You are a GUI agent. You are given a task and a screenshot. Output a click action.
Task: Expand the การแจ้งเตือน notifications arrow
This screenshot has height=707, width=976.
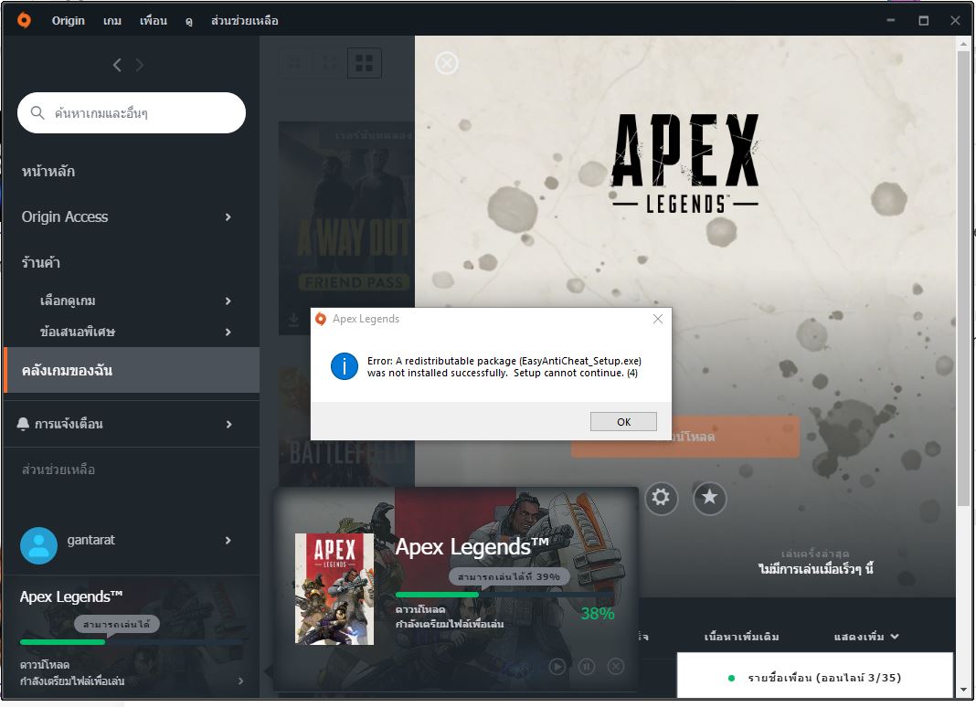[228, 424]
